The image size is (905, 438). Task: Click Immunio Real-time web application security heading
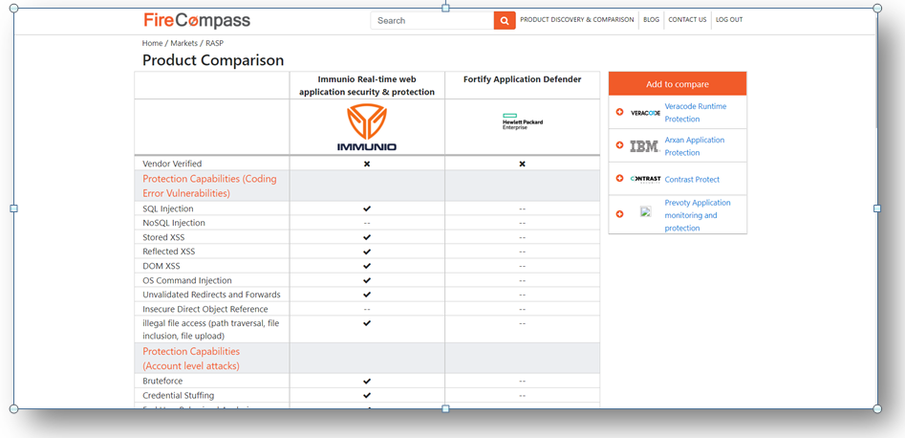click(367, 85)
